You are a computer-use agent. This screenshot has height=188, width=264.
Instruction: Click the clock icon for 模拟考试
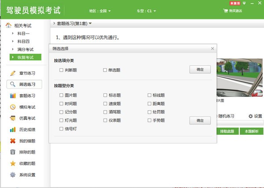pyautogui.click(x=13, y=107)
